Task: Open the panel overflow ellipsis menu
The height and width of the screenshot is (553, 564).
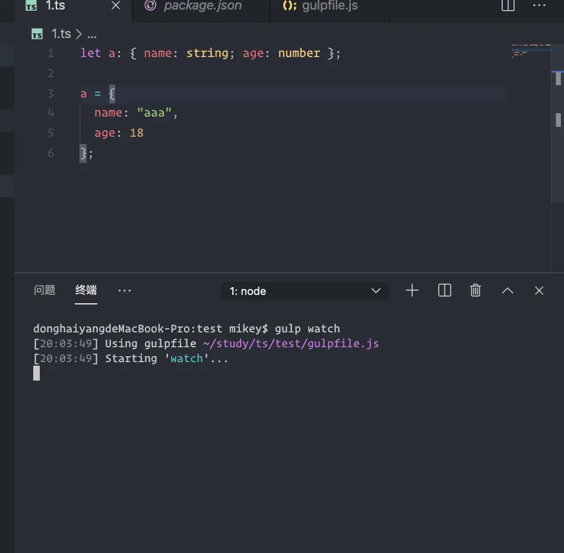Action: [x=125, y=290]
